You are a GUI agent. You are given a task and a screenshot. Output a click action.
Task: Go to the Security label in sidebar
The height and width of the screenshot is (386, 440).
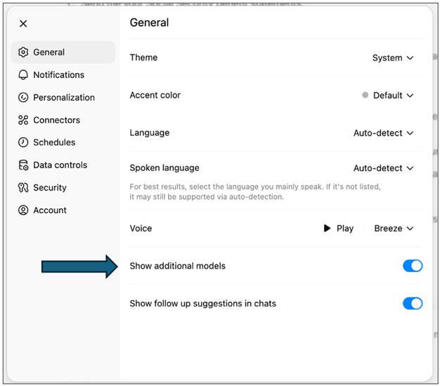pyautogui.click(x=50, y=188)
